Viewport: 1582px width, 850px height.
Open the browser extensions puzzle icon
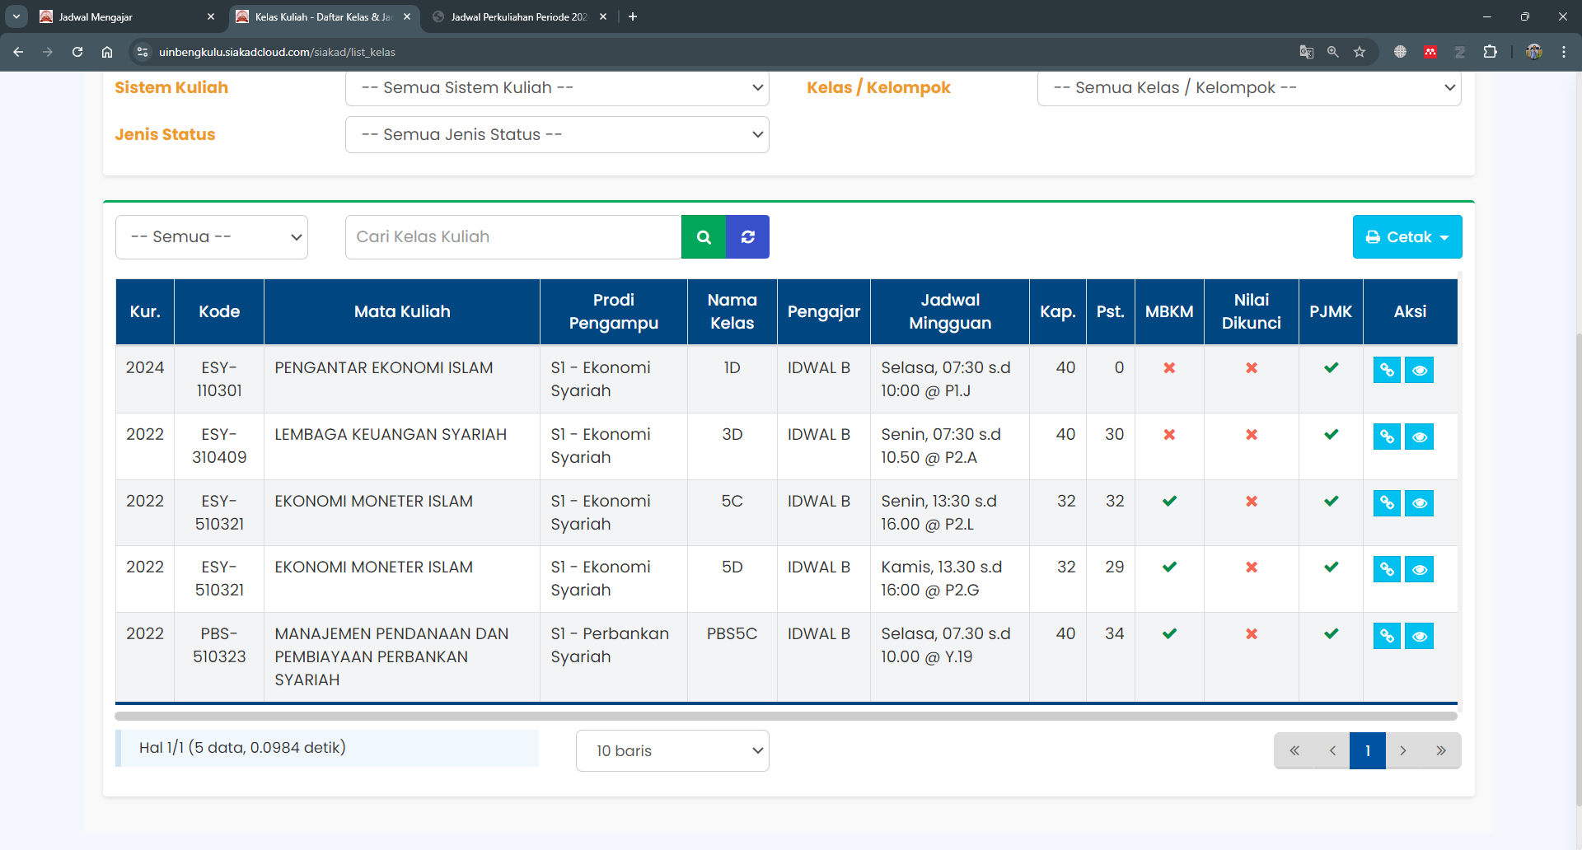click(x=1490, y=52)
